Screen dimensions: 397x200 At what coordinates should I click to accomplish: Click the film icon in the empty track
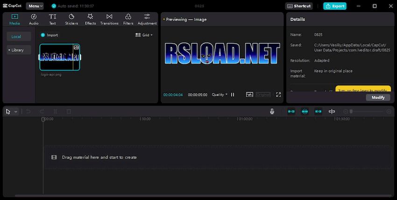(54, 157)
